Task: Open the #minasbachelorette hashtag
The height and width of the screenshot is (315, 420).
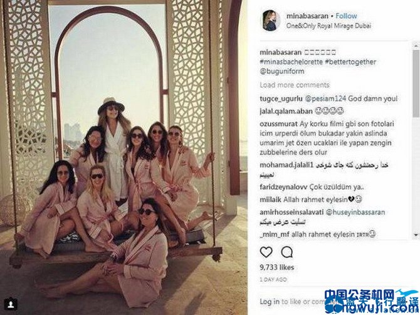Action: click(x=291, y=62)
